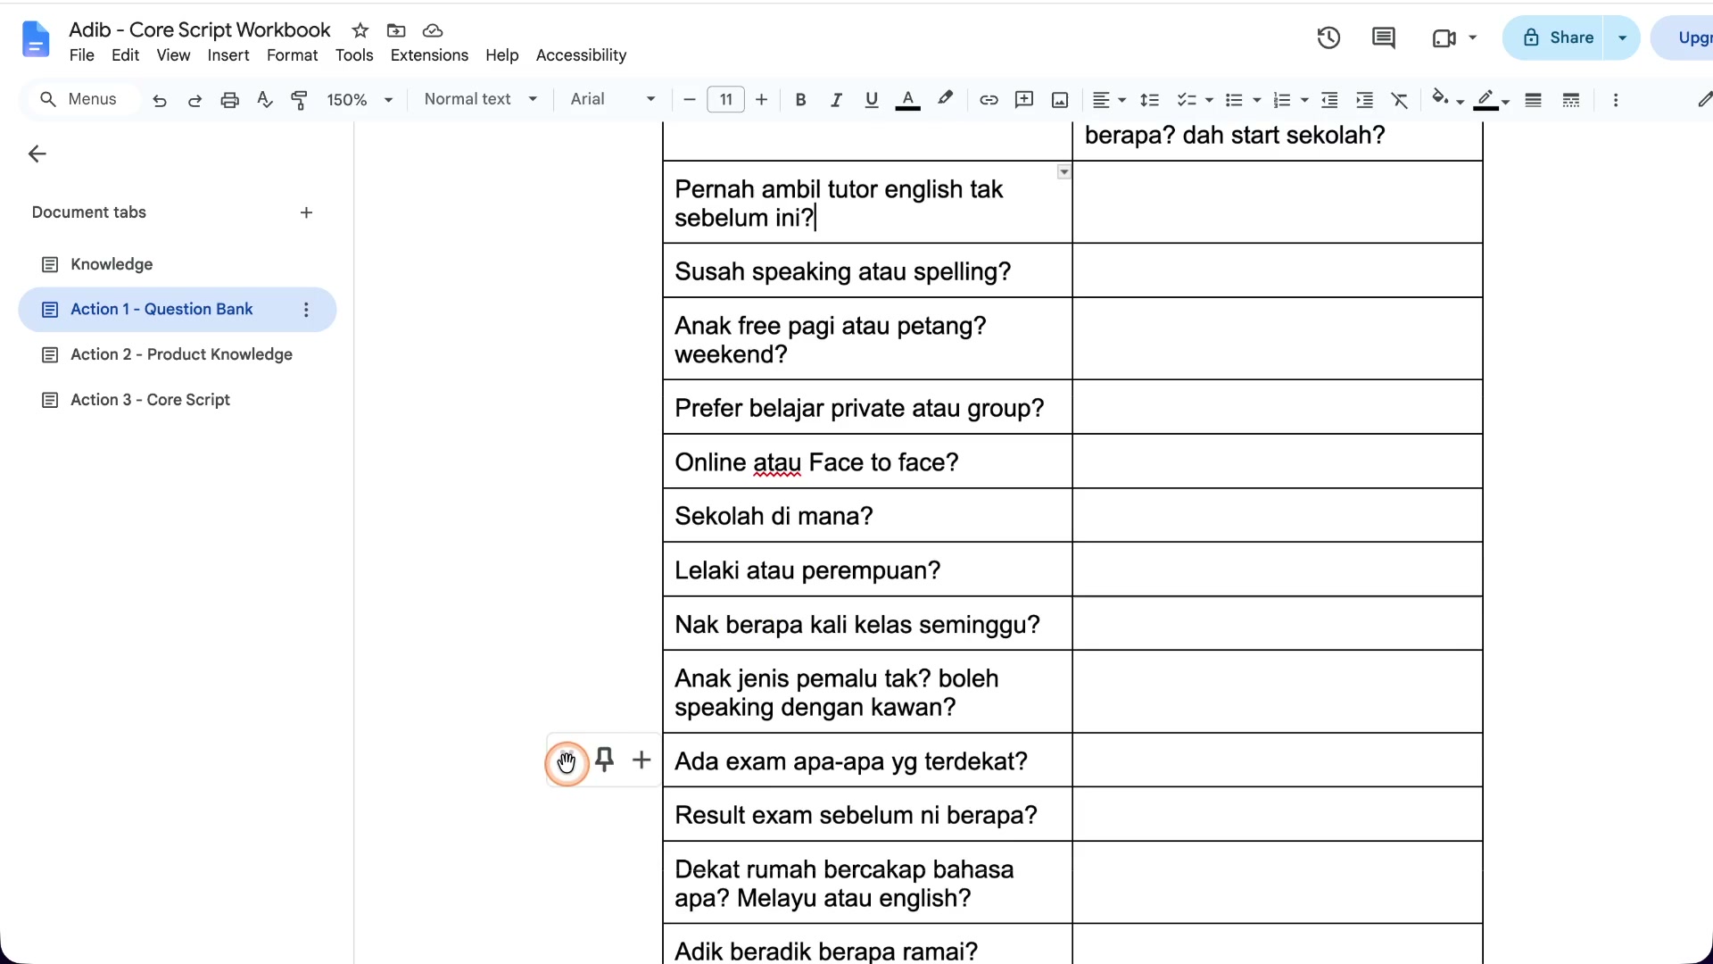This screenshot has width=1713, height=964.
Task: Open border width options
Action: (x=1533, y=100)
